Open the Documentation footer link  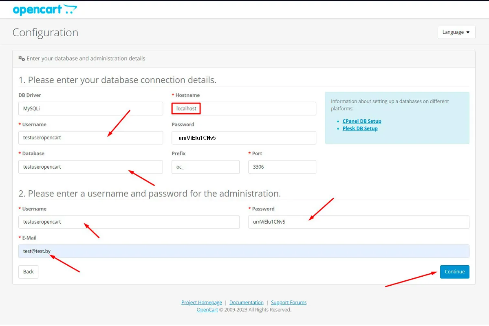tap(247, 302)
